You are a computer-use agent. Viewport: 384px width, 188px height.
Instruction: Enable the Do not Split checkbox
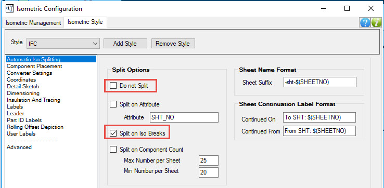pos(113,86)
